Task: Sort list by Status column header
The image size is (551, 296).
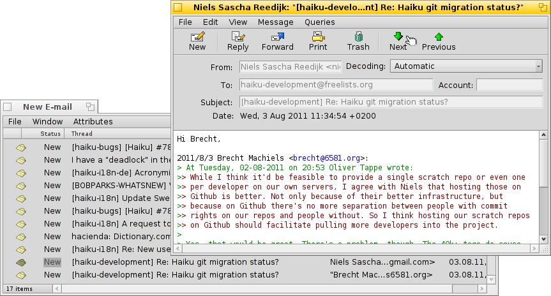Action: point(50,134)
